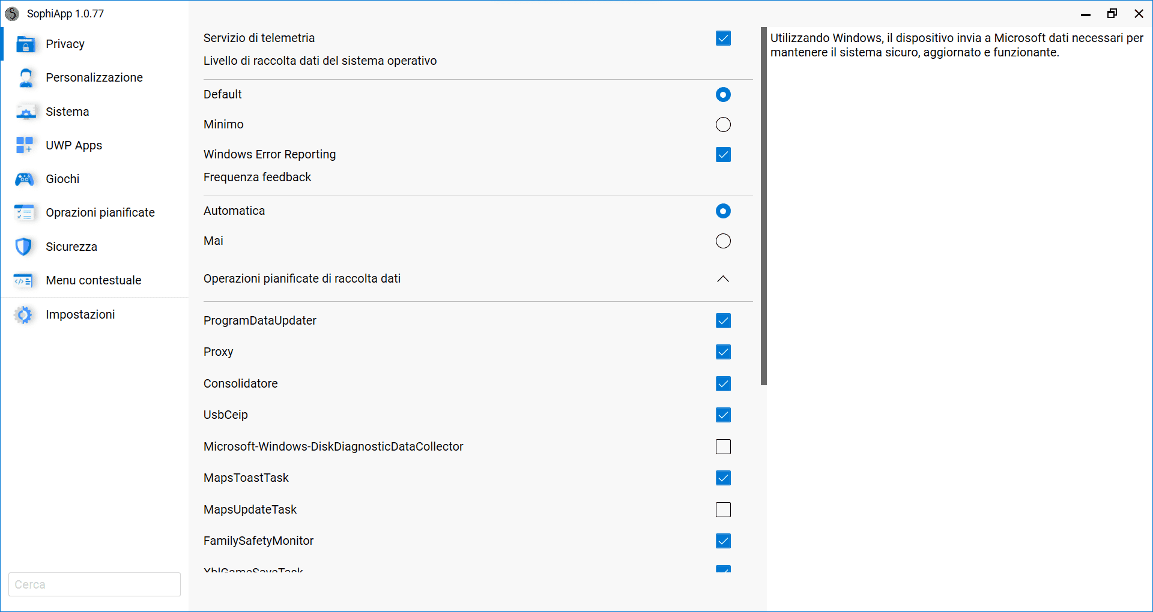Viewport: 1153px width, 612px height.
Task: Click the Cerca search field
Action: [94, 584]
